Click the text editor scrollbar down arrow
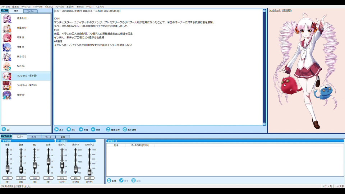This screenshot has height=194, width=345. [x=264, y=124]
